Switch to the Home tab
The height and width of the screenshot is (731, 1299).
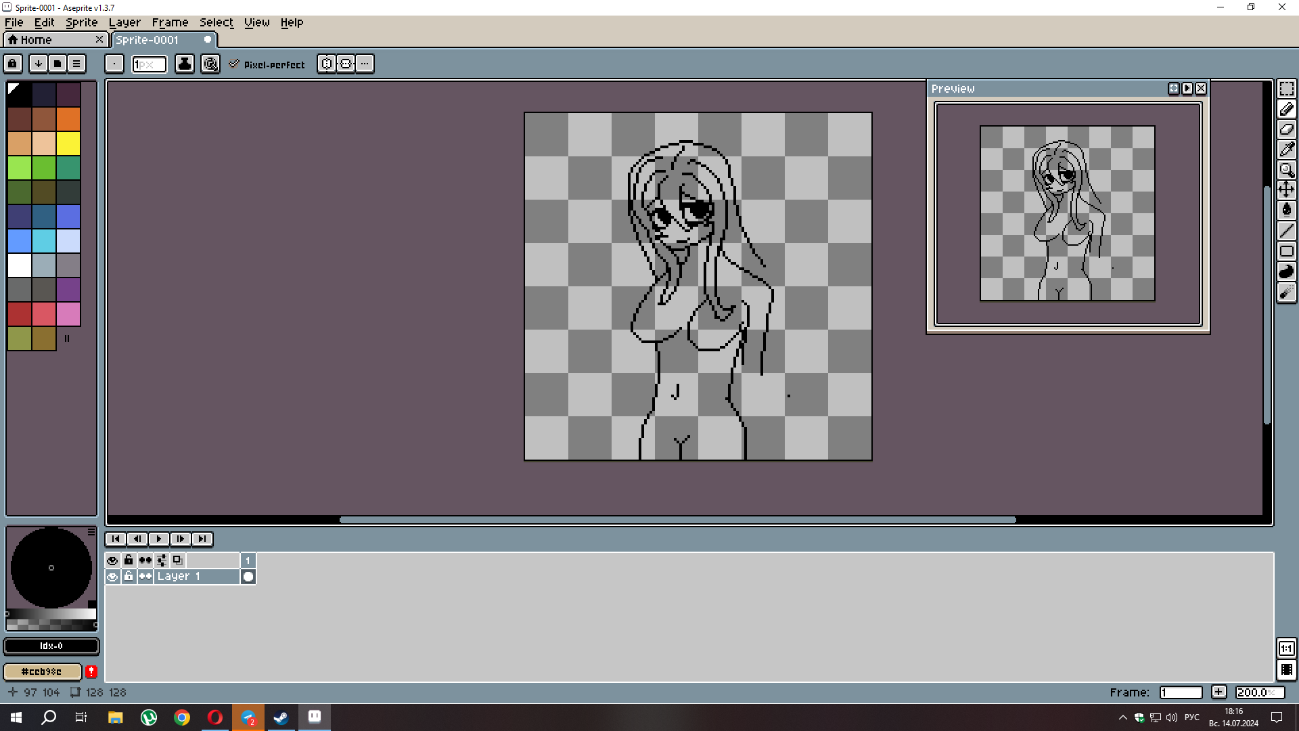(x=35, y=40)
